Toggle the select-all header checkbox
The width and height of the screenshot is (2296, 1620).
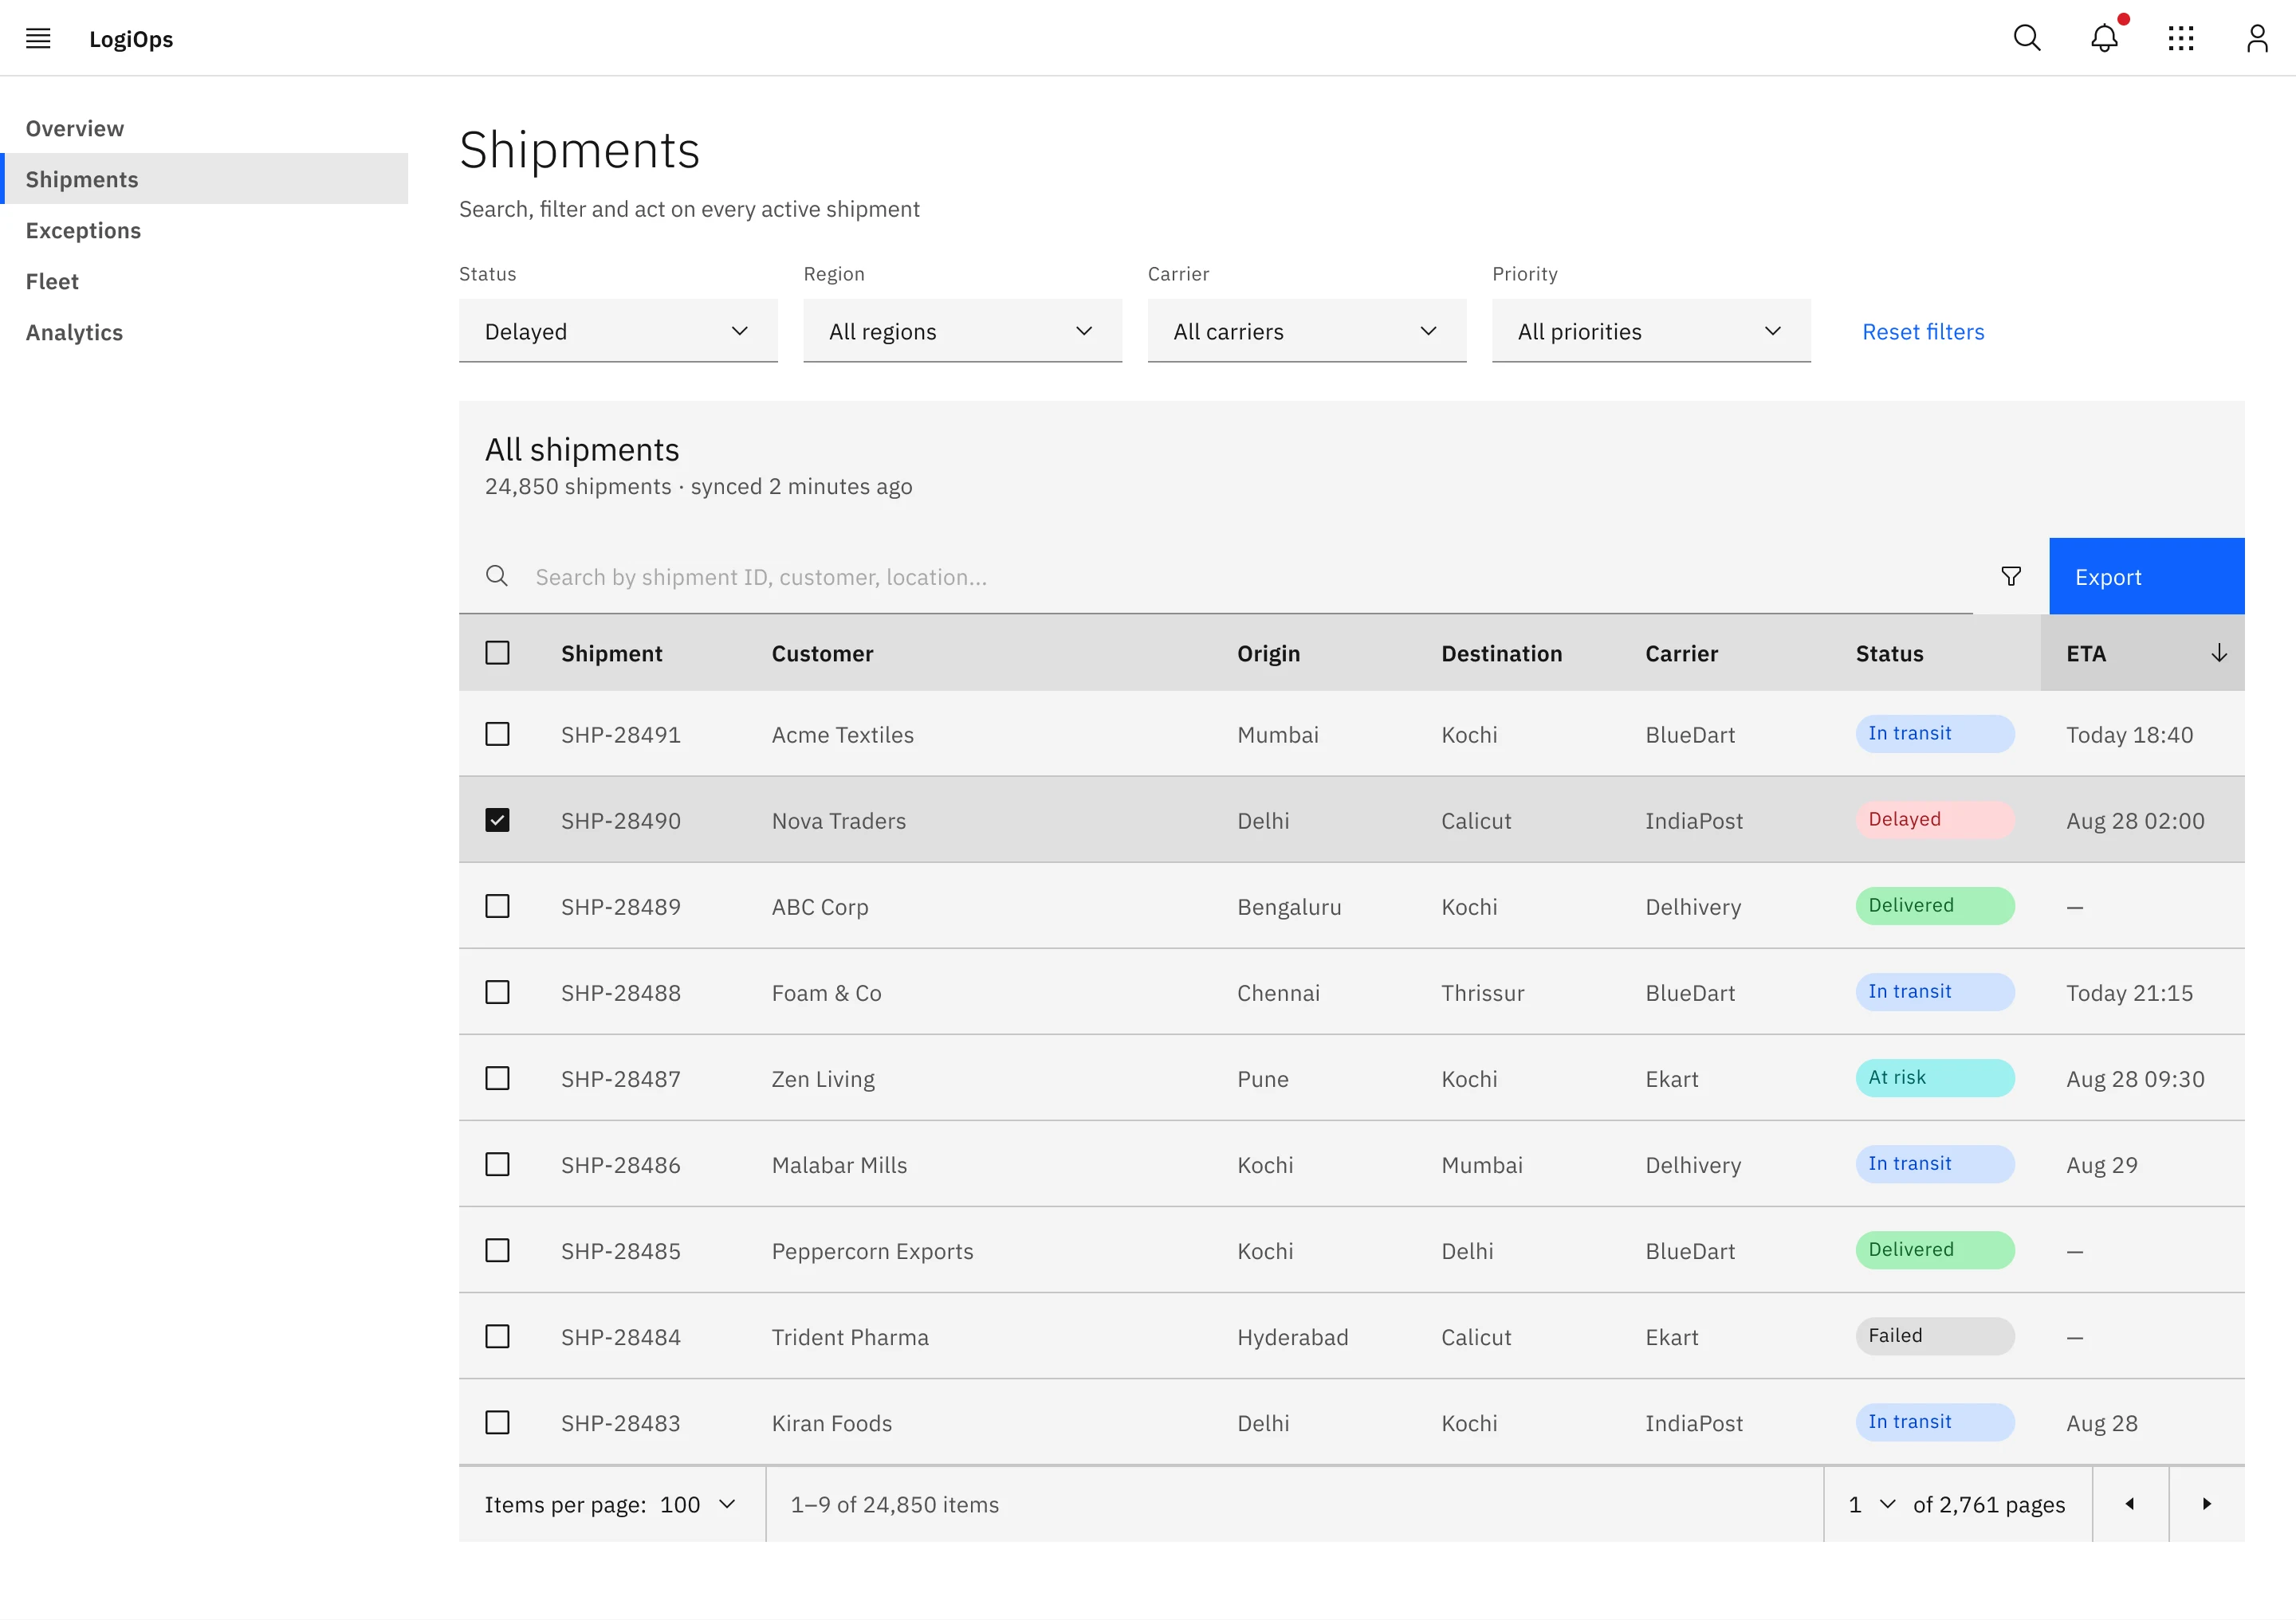coord(497,653)
